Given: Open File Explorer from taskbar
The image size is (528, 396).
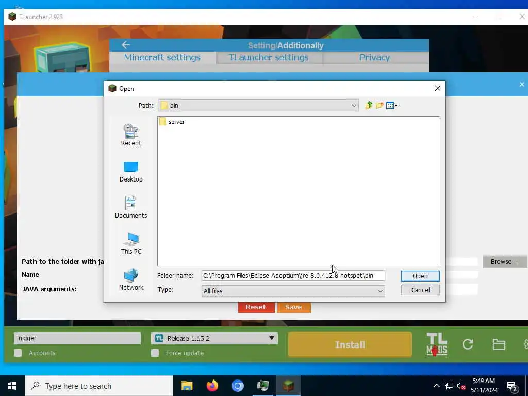Looking at the screenshot, I should click(187, 386).
